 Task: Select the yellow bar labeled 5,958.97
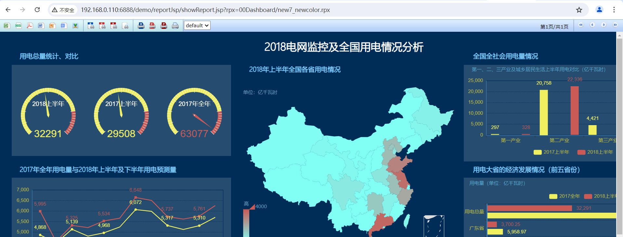tap(495, 232)
